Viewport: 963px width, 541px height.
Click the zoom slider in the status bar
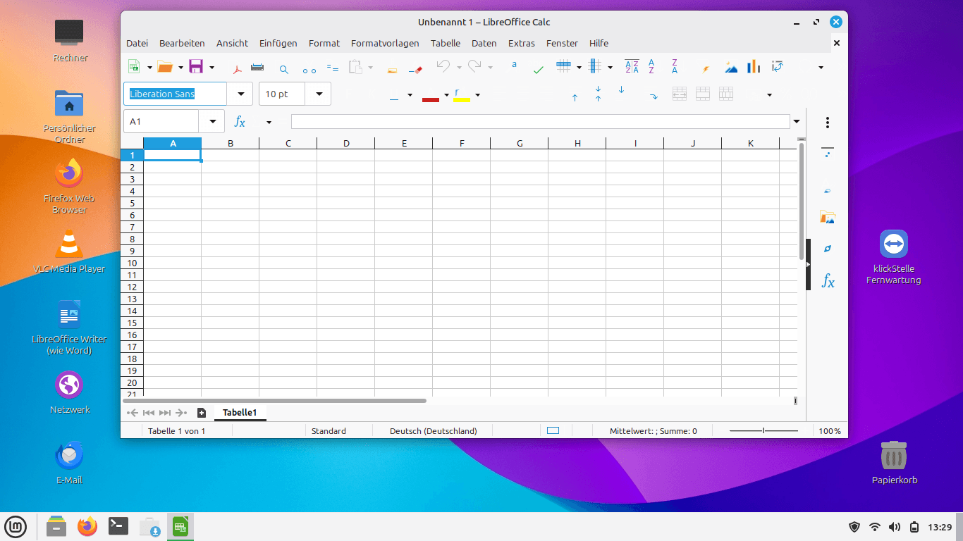tap(763, 431)
